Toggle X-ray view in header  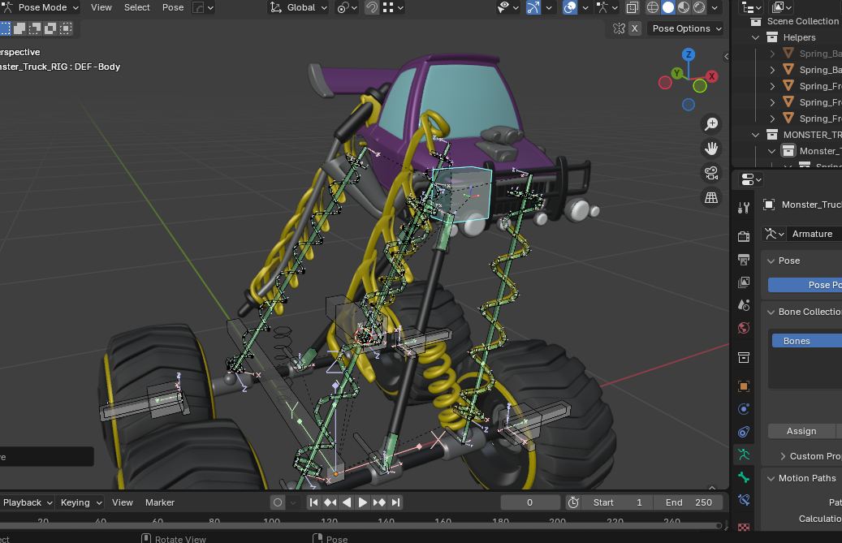pyautogui.click(x=633, y=7)
